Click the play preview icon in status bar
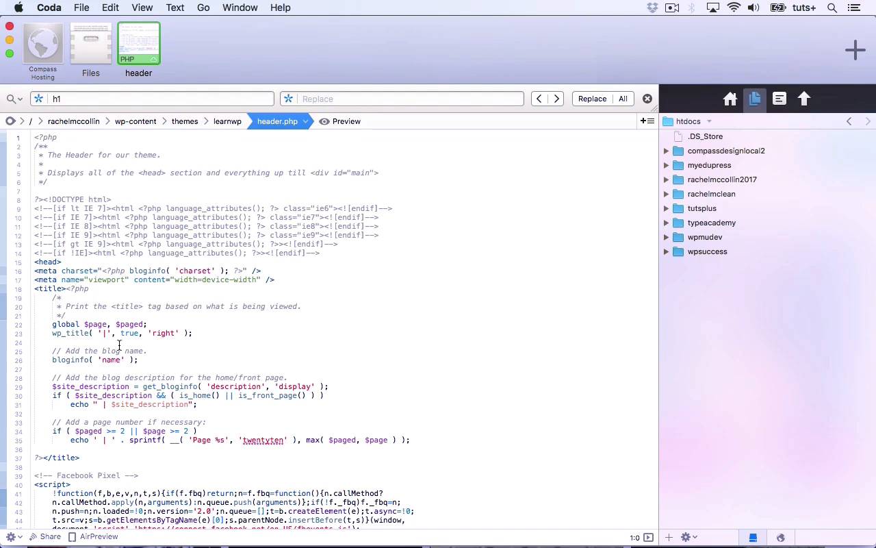 click(x=648, y=538)
